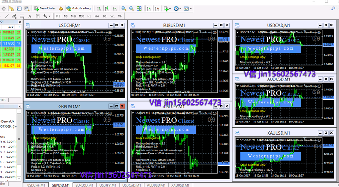Screen dimensions: 339x187
Task: Switch to MN timeframe
Action: 120,16
